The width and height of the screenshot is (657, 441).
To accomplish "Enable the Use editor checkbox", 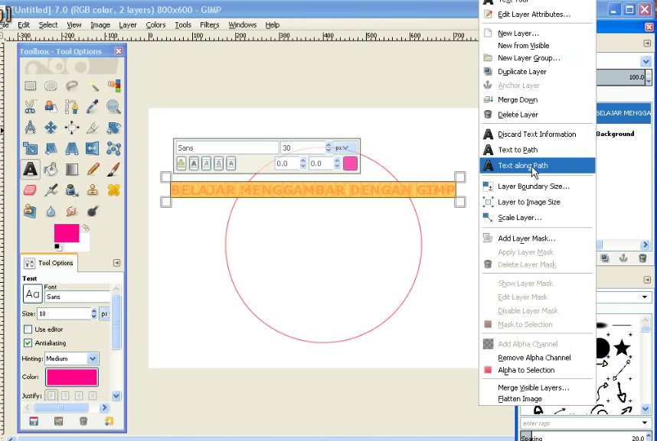I will click(x=28, y=329).
